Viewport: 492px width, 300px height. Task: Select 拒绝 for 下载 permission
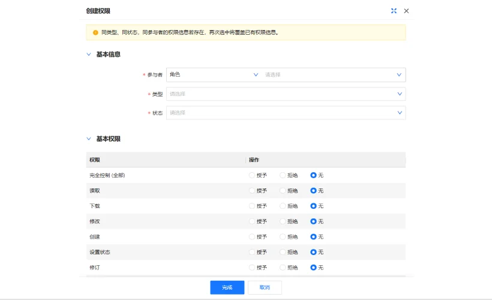coord(283,206)
